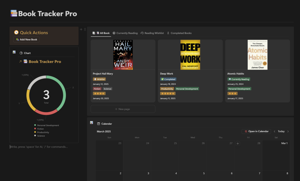Viewport: 300px width, 181px height.
Task: Switch to the Completed Books tab
Action: click(179, 33)
